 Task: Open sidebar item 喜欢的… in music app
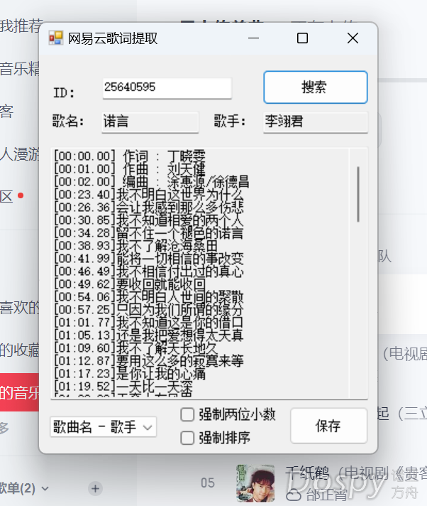coord(19,307)
